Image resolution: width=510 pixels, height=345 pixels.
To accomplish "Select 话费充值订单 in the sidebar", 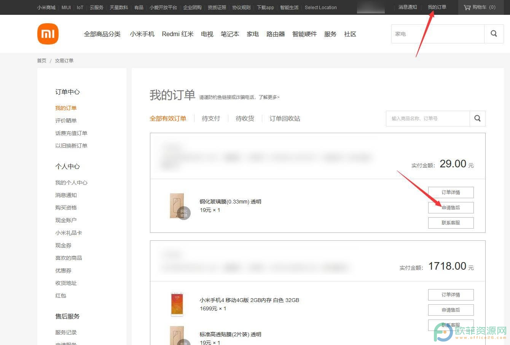I will [71, 133].
